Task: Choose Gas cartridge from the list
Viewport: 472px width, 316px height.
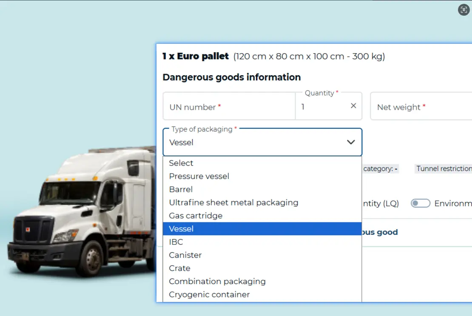Action: point(262,216)
